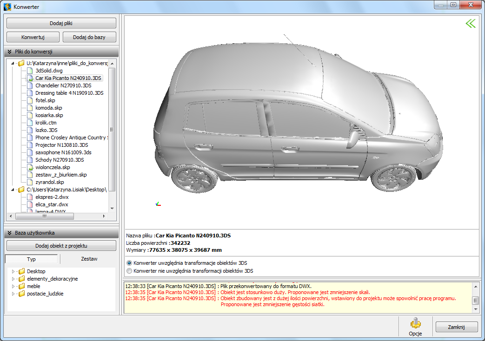Collapse the U:\Katarzyna folder tree node
Screen dimensions: 485x341
[x=13, y=63]
